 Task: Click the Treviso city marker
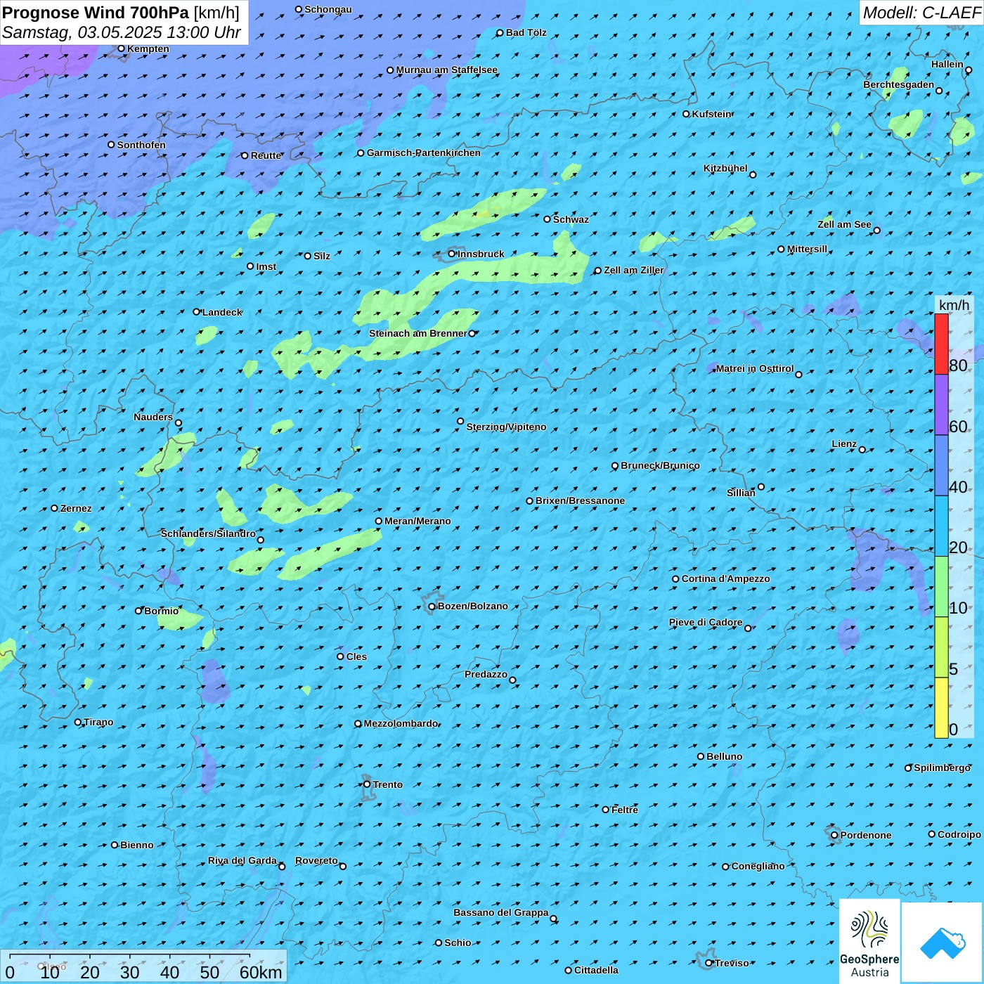pos(709,963)
